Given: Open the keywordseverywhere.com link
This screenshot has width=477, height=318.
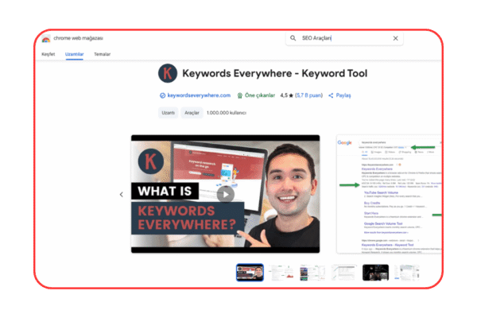Looking at the screenshot, I should click(199, 95).
